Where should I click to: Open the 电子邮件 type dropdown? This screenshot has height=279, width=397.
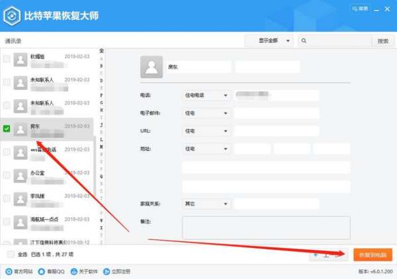point(206,113)
